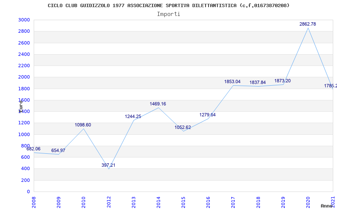This screenshot has height=210, width=337.
Task: Click the 1098.60 value label
Action: [83, 125]
